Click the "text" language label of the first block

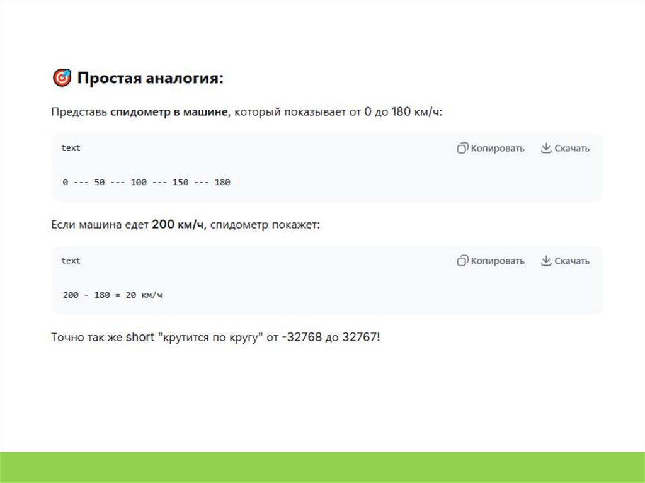[x=71, y=148]
